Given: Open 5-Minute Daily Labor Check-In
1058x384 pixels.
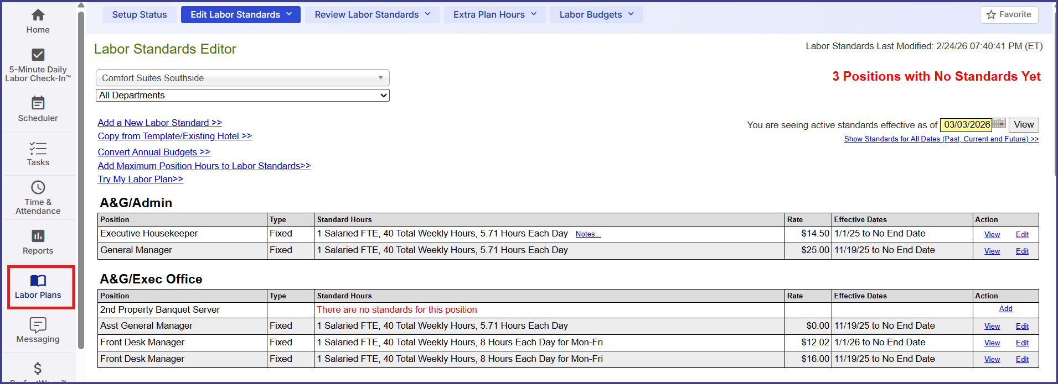Looking at the screenshot, I should 38,55.
